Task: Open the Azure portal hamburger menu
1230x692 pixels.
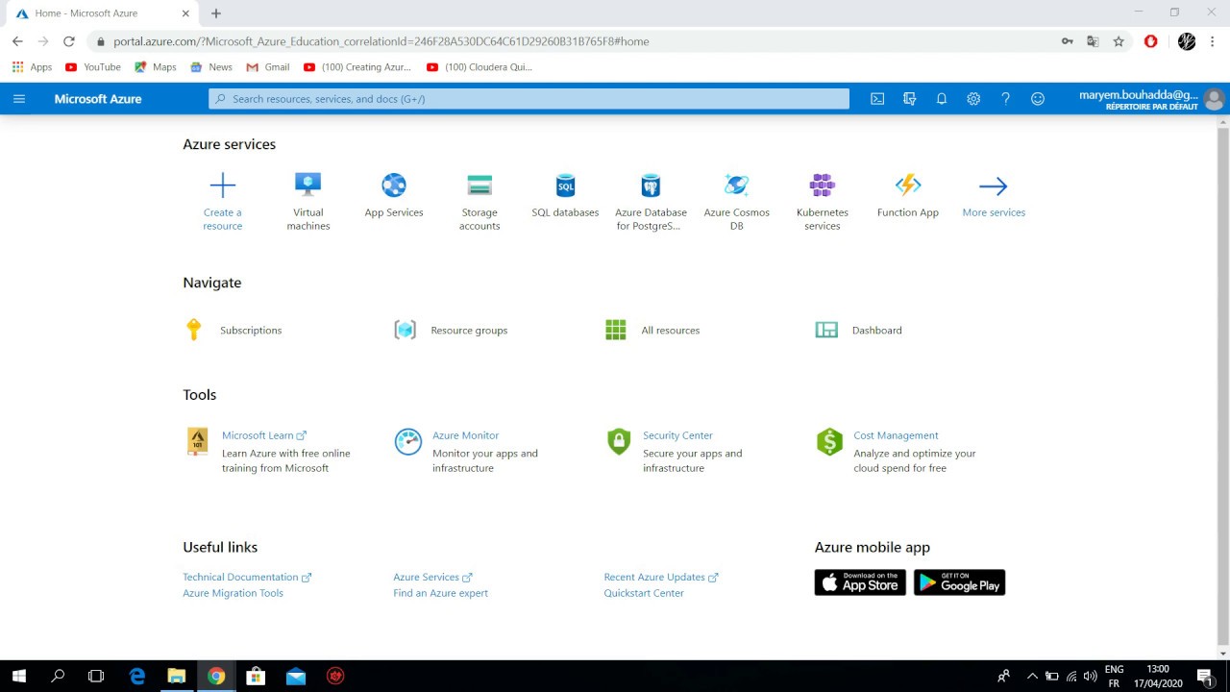Action: pos(19,99)
